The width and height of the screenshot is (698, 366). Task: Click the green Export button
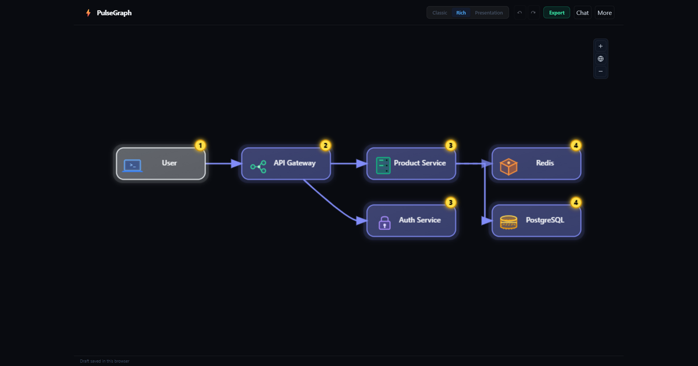557,13
